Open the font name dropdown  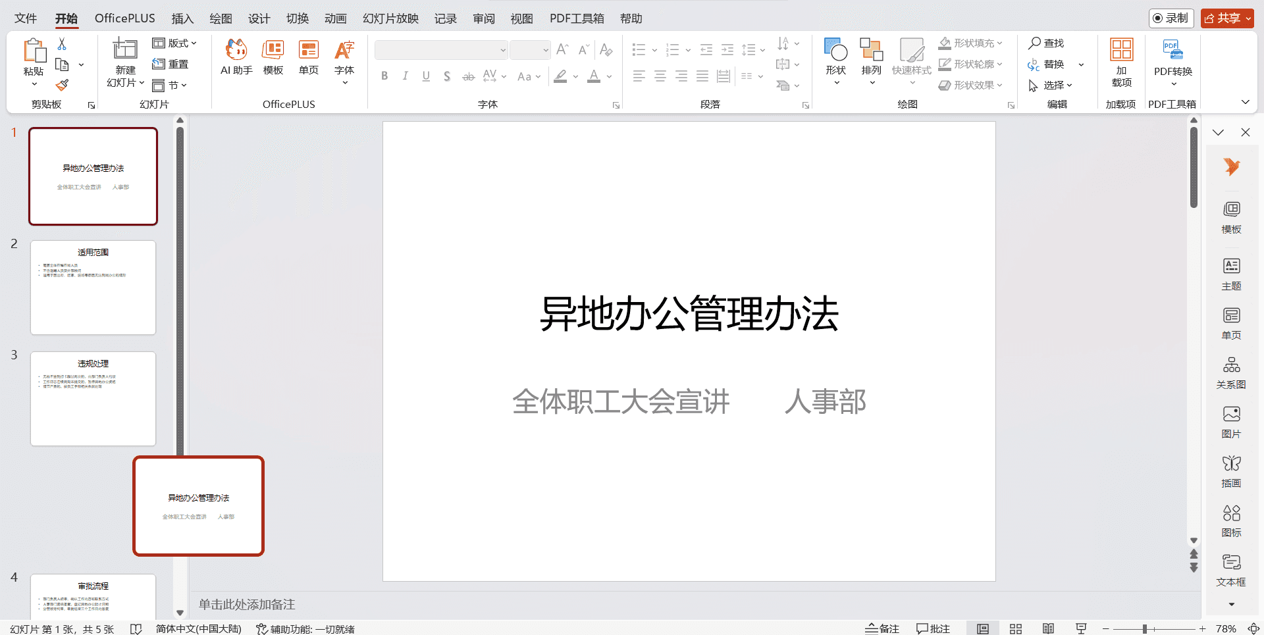pos(503,50)
